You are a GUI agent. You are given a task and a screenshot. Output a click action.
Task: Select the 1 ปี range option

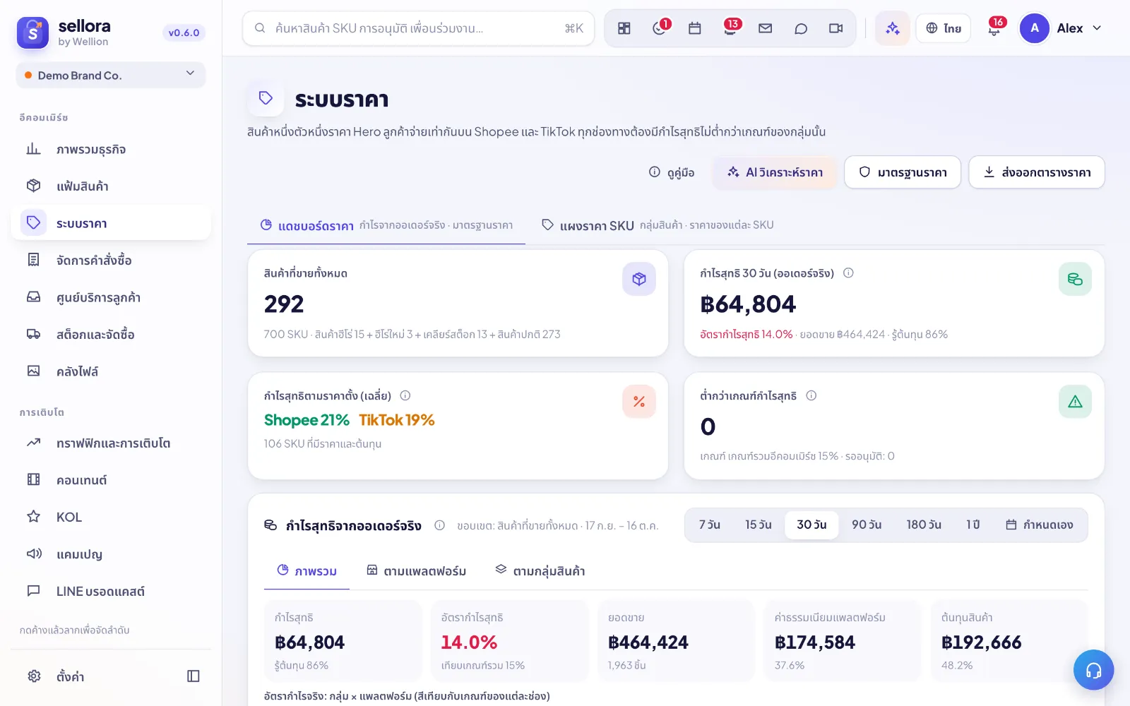pos(973,525)
